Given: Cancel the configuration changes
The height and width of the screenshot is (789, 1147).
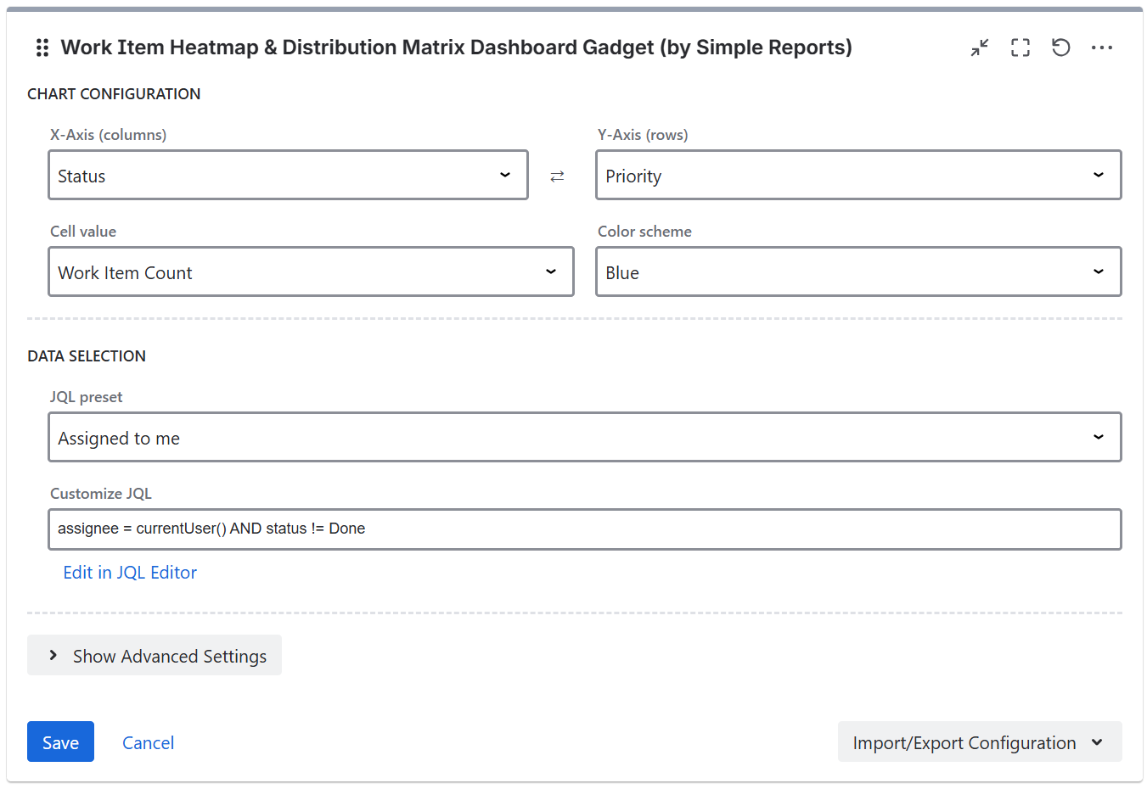Looking at the screenshot, I should click(x=148, y=743).
